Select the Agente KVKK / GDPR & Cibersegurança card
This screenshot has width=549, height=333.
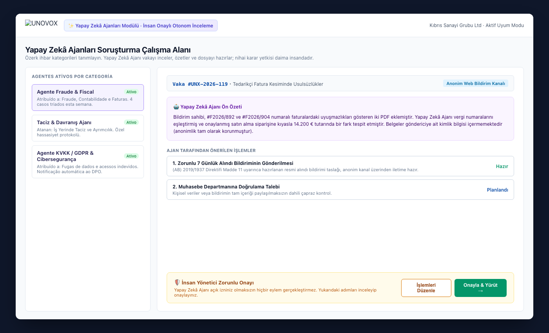[x=88, y=162]
